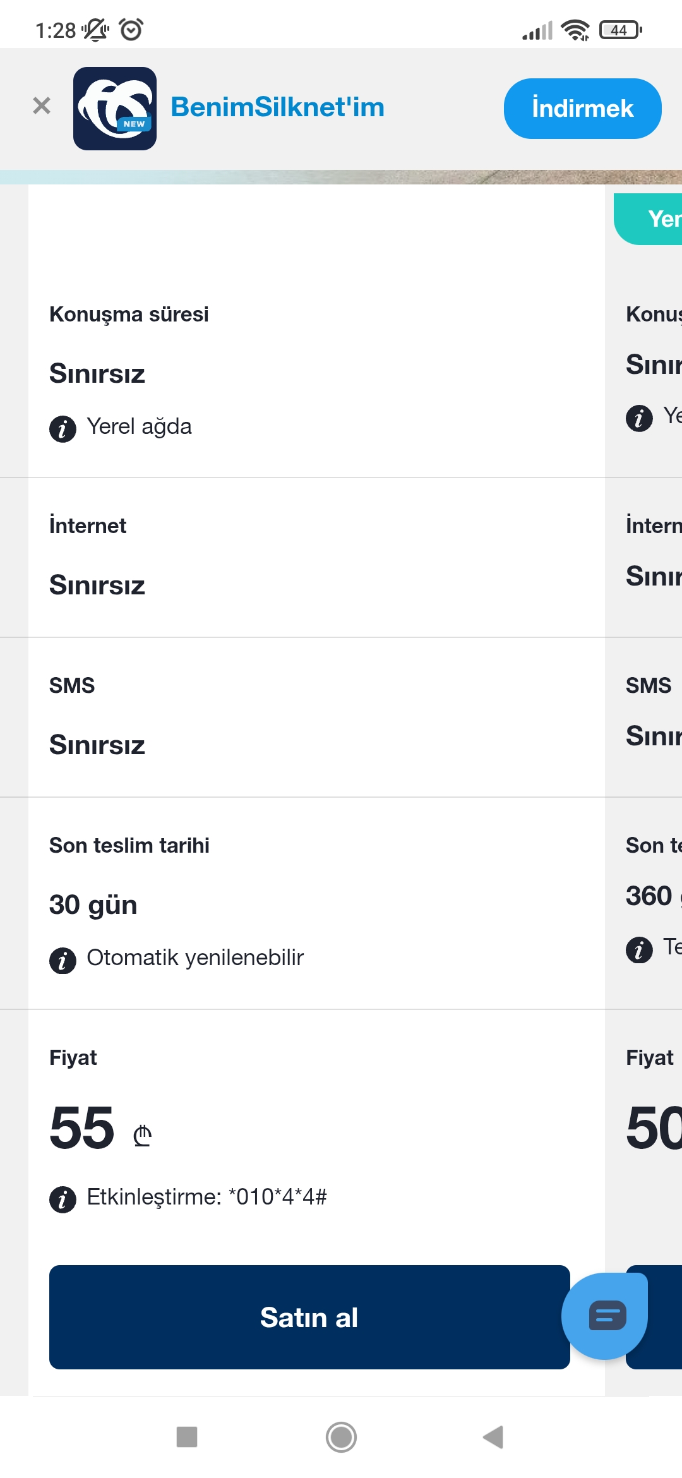Tap the Android home circle button
682x1478 pixels.
(x=341, y=1437)
